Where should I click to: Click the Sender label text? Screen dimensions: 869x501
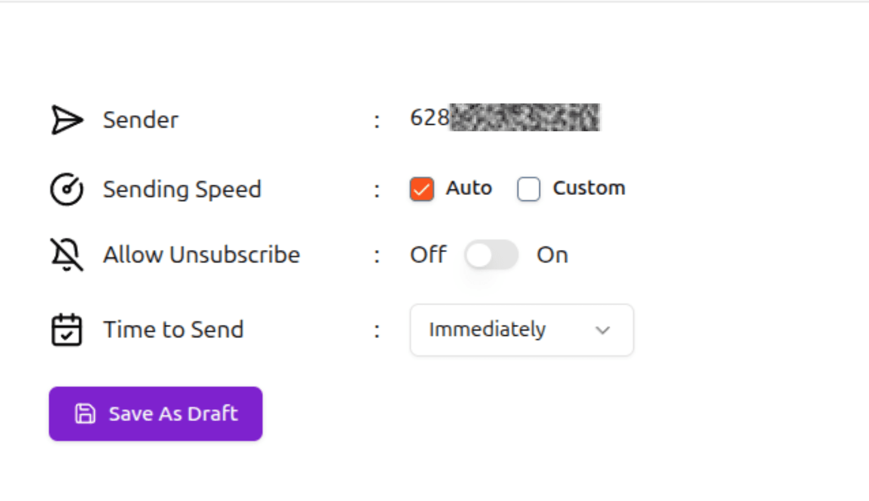140,120
